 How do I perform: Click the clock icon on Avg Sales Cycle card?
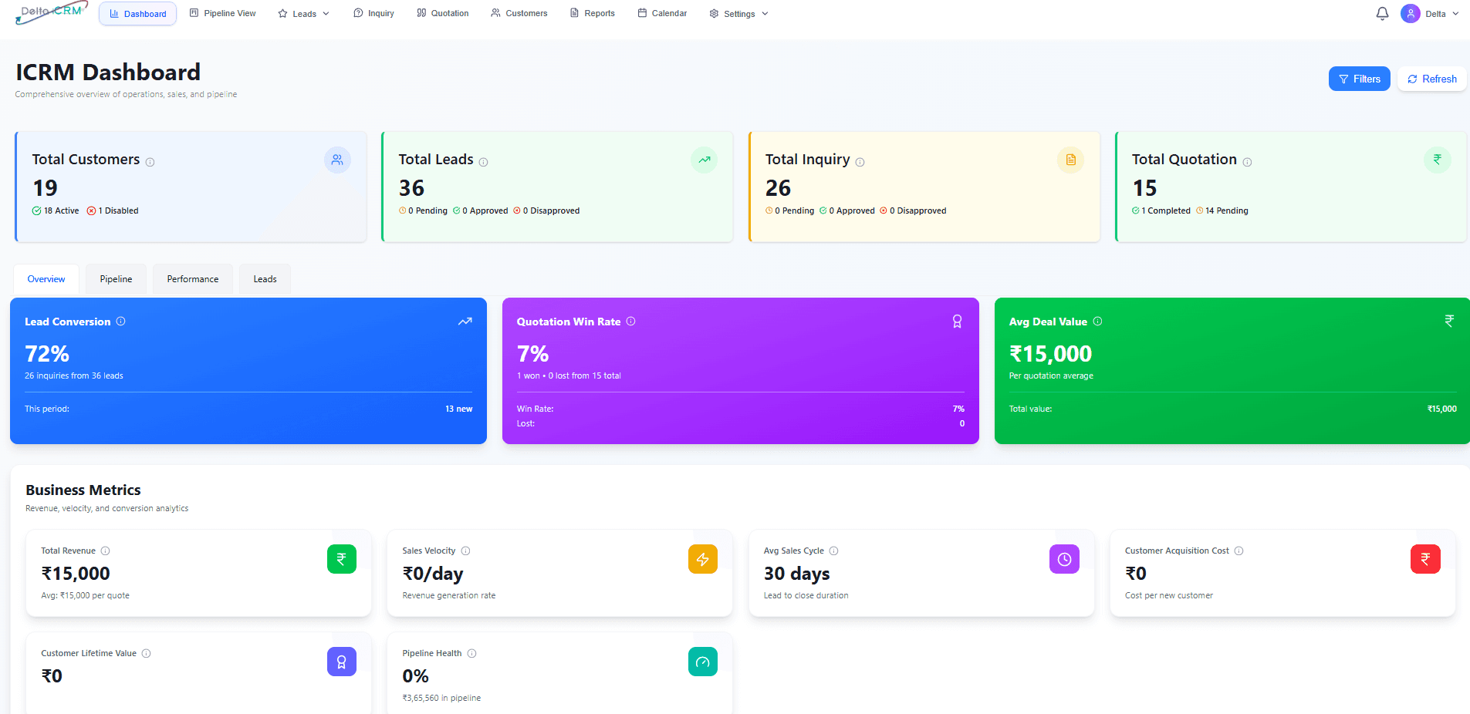point(1064,559)
